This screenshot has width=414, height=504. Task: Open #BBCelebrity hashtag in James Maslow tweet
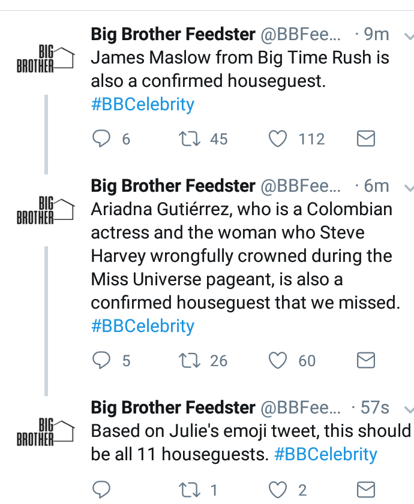pos(143,104)
